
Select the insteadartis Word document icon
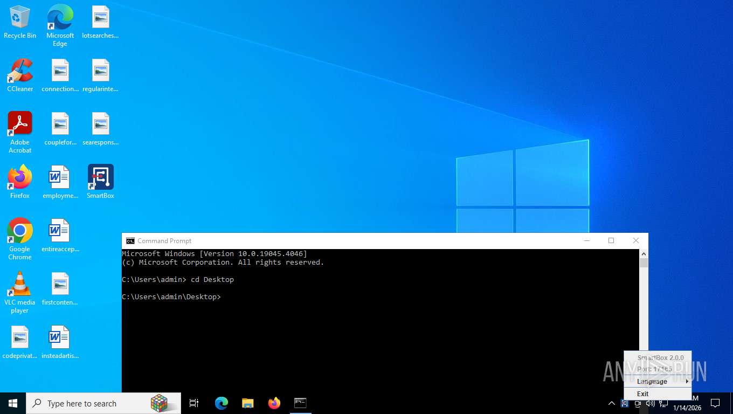(60, 342)
